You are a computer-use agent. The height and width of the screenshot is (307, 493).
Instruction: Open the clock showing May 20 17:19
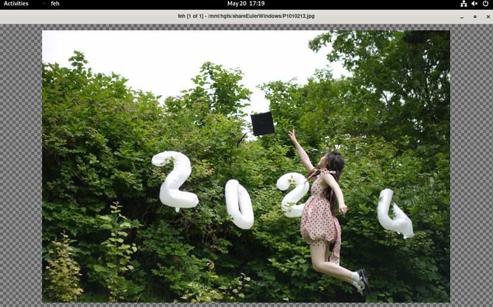click(246, 4)
